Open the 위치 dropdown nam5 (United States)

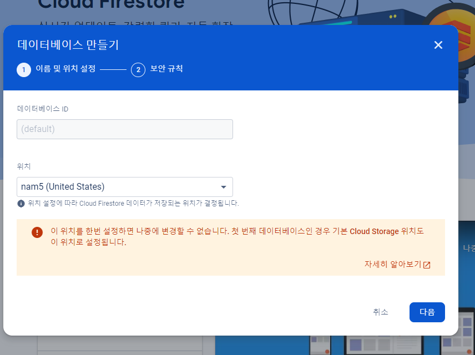pos(125,187)
